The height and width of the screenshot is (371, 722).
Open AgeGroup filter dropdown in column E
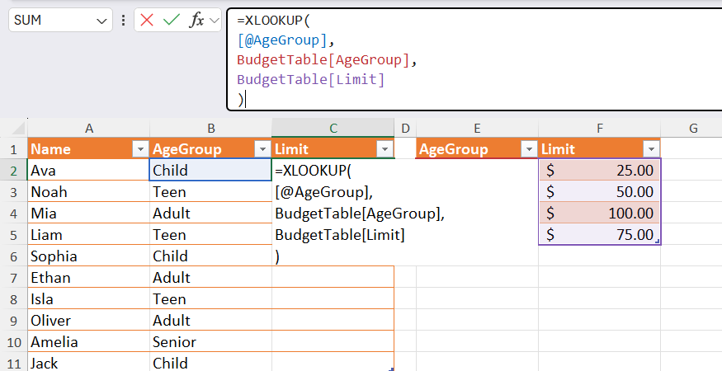click(x=529, y=149)
